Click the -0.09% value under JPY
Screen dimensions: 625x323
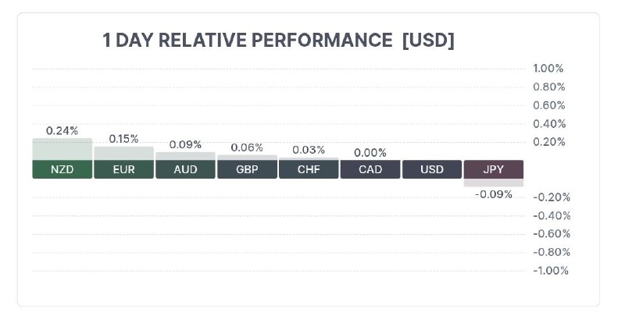click(x=494, y=193)
